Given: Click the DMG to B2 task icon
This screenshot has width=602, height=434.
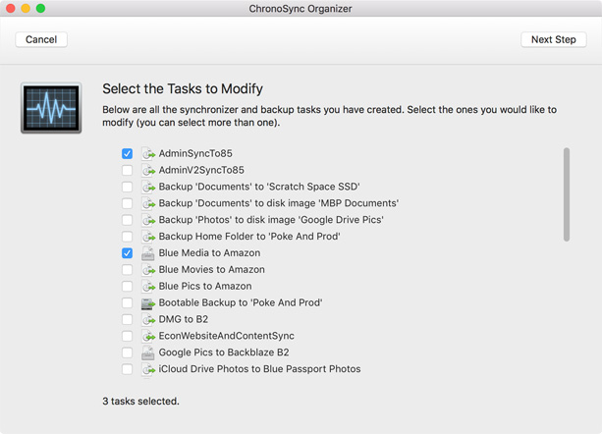Looking at the screenshot, I should (x=148, y=320).
